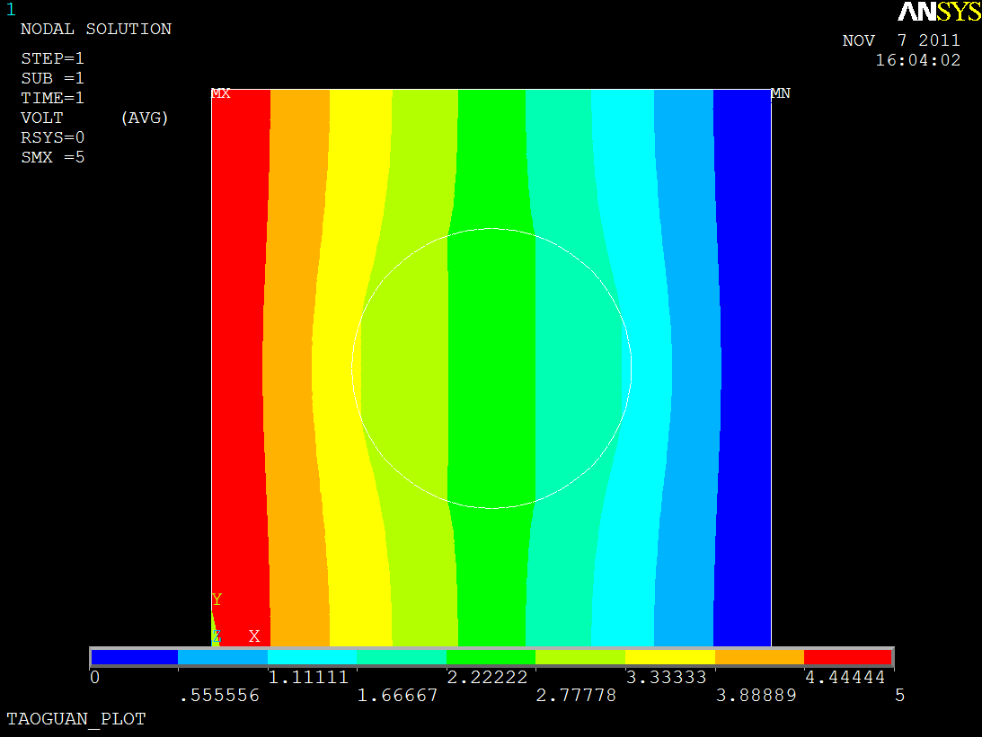This screenshot has width=982, height=737.
Task: Pick the yellow swatch in legend bar
Action: [x=670, y=657]
